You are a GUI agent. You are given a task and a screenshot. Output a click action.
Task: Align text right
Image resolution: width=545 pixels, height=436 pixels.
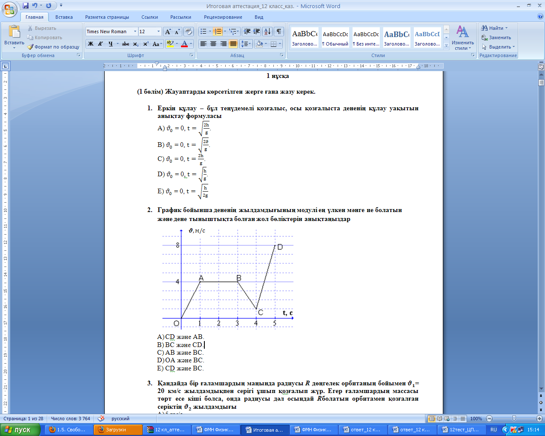(x=223, y=44)
